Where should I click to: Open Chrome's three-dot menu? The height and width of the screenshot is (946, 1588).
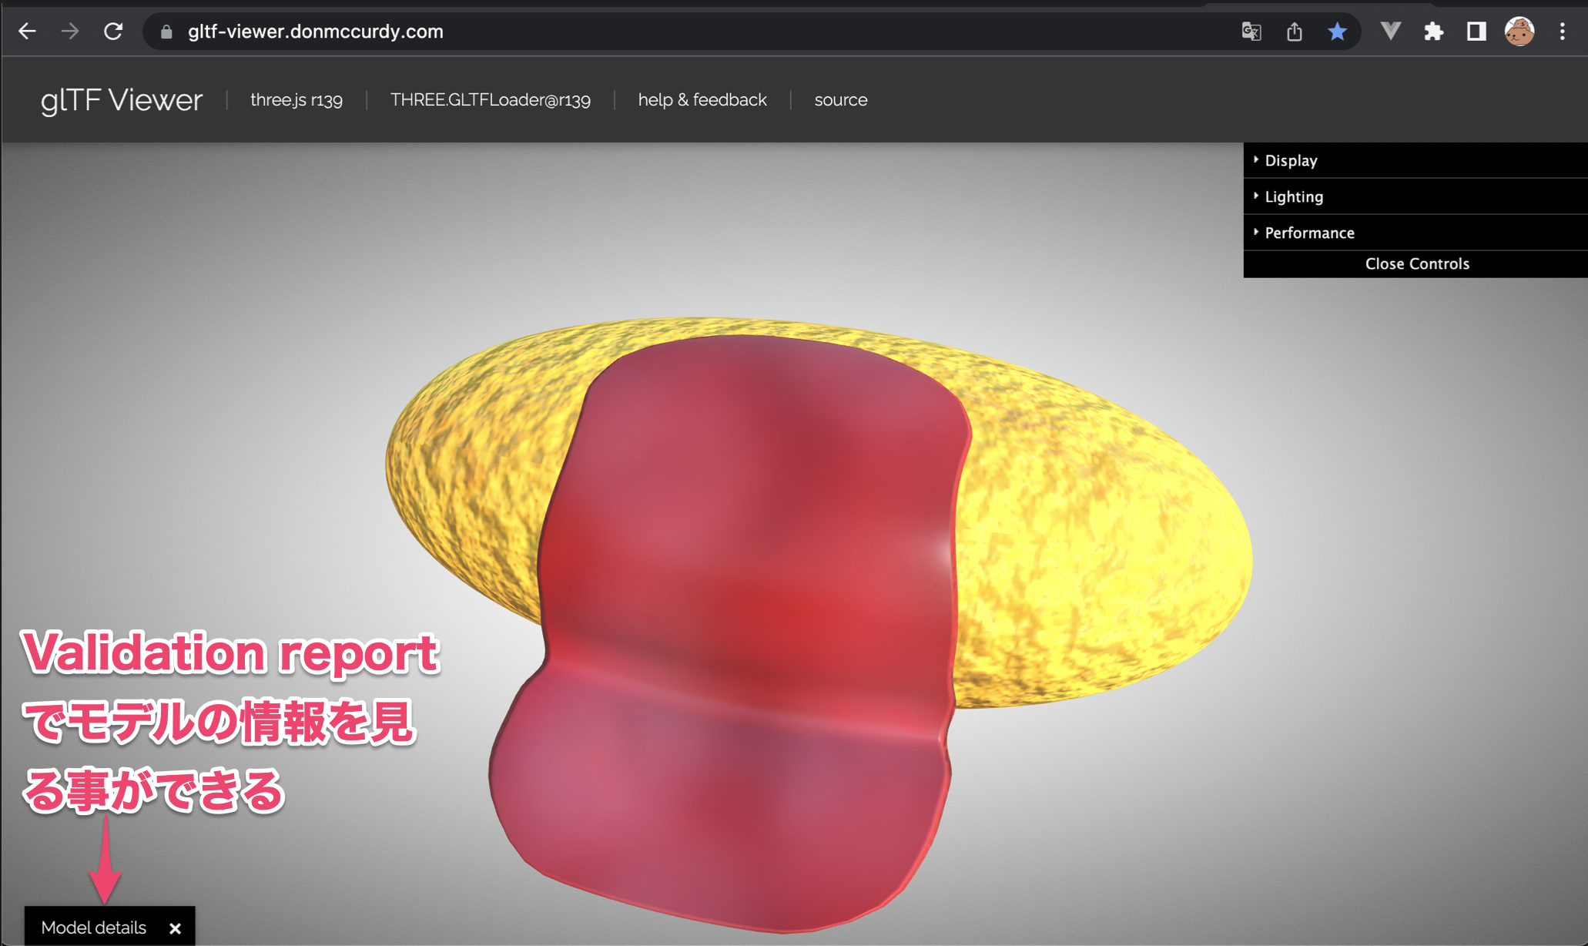click(x=1563, y=32)
